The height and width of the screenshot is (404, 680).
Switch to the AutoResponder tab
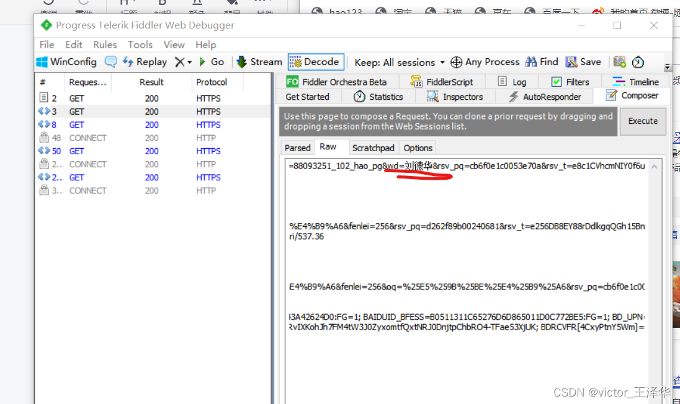tap(545, 97)
